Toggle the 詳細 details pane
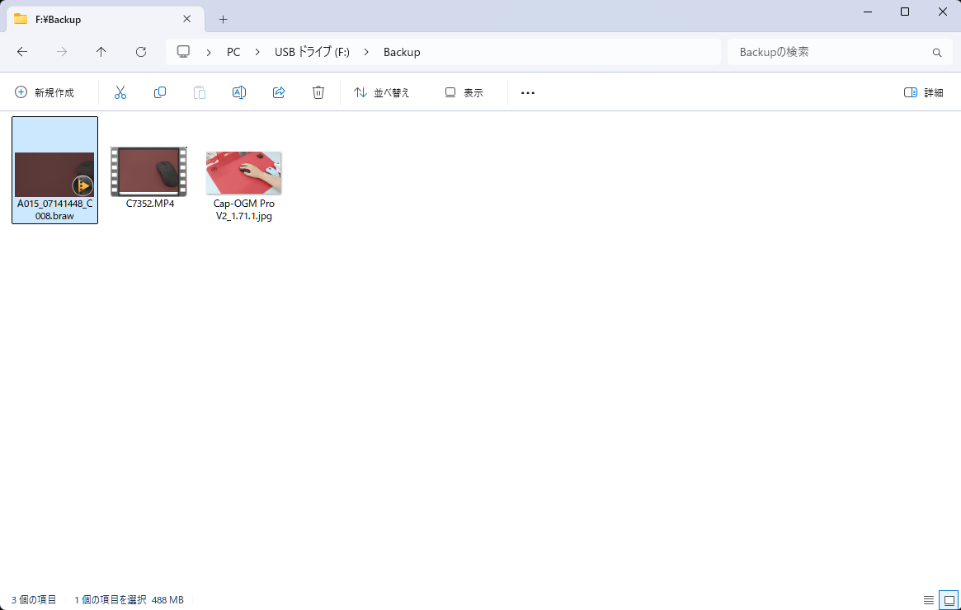 coord(923,92)
